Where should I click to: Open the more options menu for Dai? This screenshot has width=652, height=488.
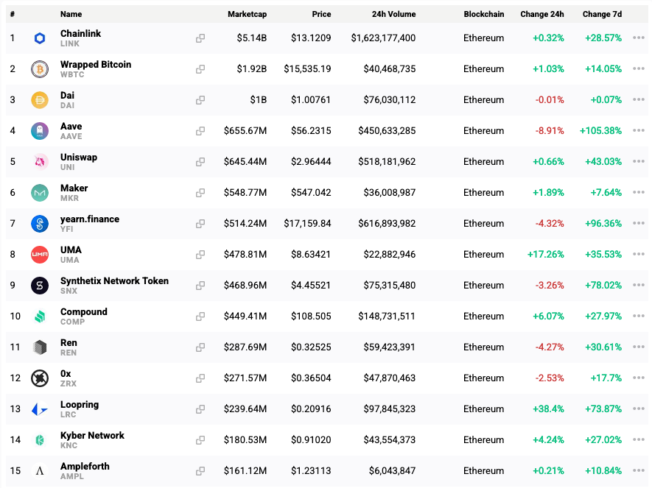[x=639, y=99]
